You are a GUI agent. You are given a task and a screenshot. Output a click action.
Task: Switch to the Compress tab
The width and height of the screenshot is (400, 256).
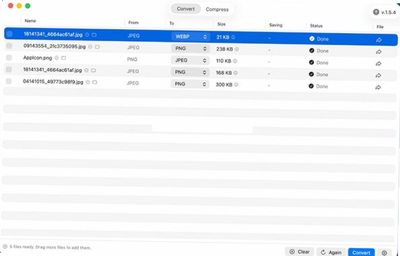pos(217,9)
